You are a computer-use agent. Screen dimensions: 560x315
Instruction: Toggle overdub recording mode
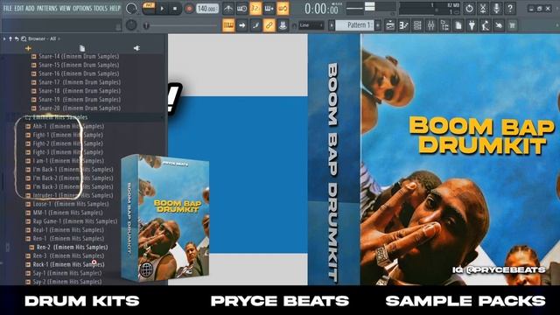click(x=269, y=8)
